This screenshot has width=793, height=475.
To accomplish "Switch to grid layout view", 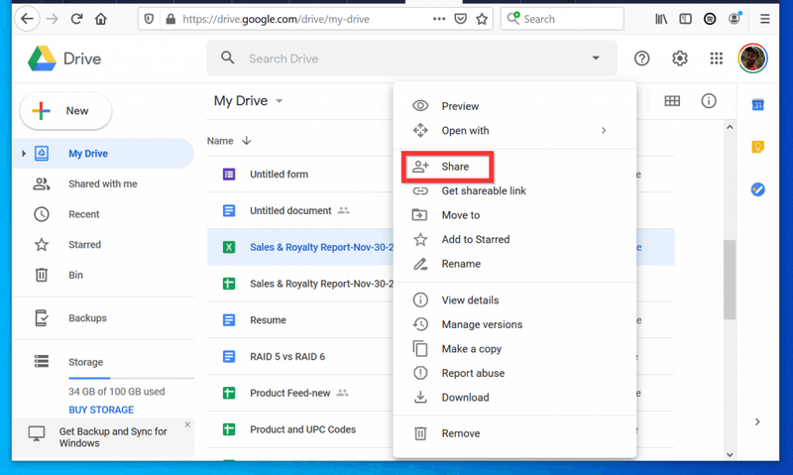I will coord(672,101).
